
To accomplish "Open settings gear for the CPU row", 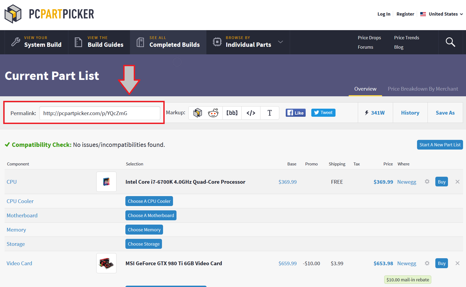I will [427, 182].
